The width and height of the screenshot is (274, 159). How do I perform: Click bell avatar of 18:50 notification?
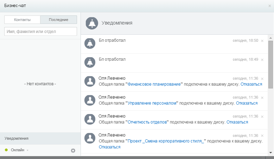(90, 44)
